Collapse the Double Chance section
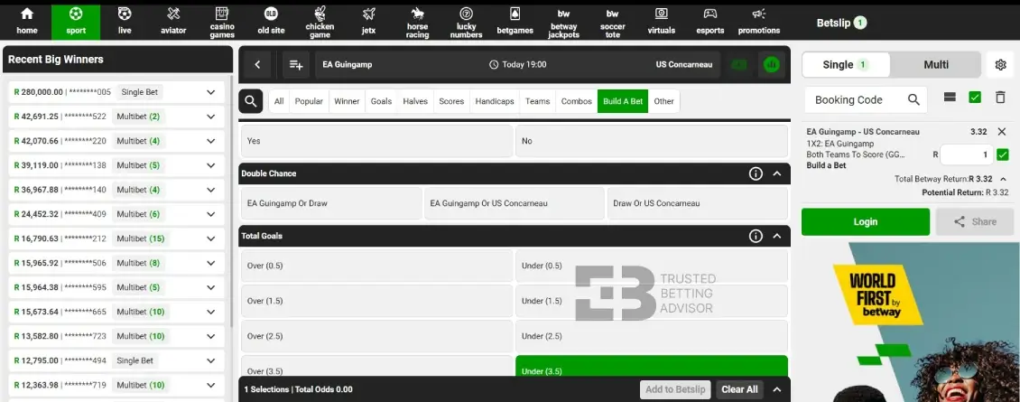Viewport: 1020px width, 402px height. [x=776, y=174]
